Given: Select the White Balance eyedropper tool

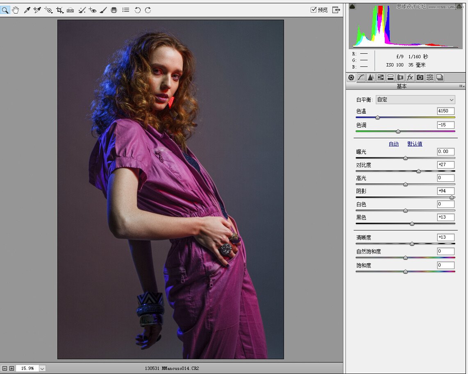Looking at the screenshot, I should [27, 10].
